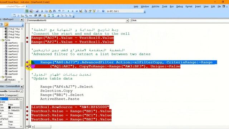Toggle breakpoint dot on the AdvancedFilter line
This screenshot has height=129, width=229.
click(27, 62)
